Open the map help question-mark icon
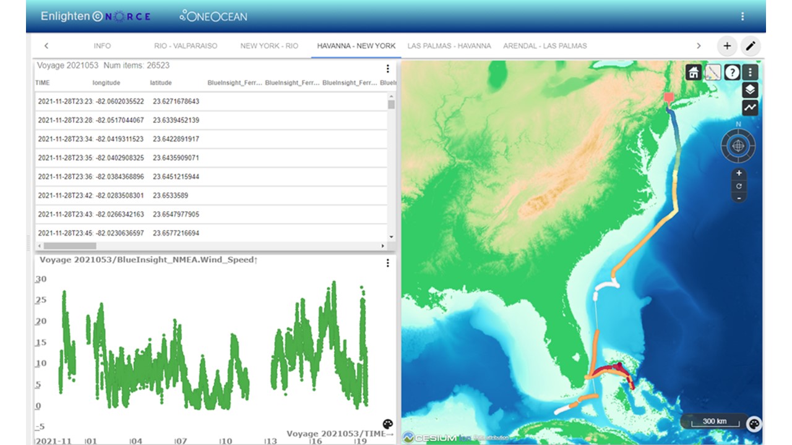This screenshot has height=445, width=792. click(x=732, y=72)
